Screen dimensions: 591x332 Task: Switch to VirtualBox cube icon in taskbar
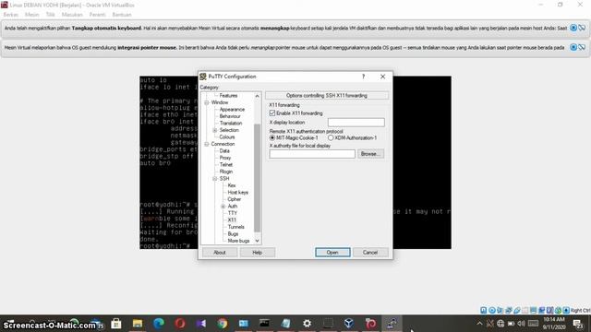(x=349, y=324)
